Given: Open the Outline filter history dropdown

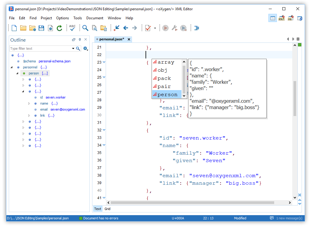Looking at the screenshot, I should point(73,49).
